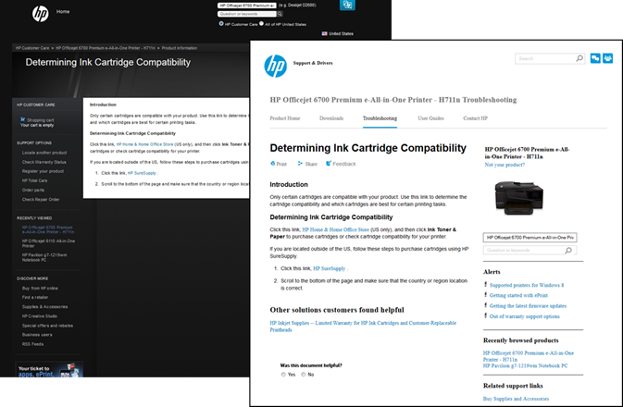Open Supported printers for Windows 8 alert
This screenshot has width=623, height=407.
[527, 285]
